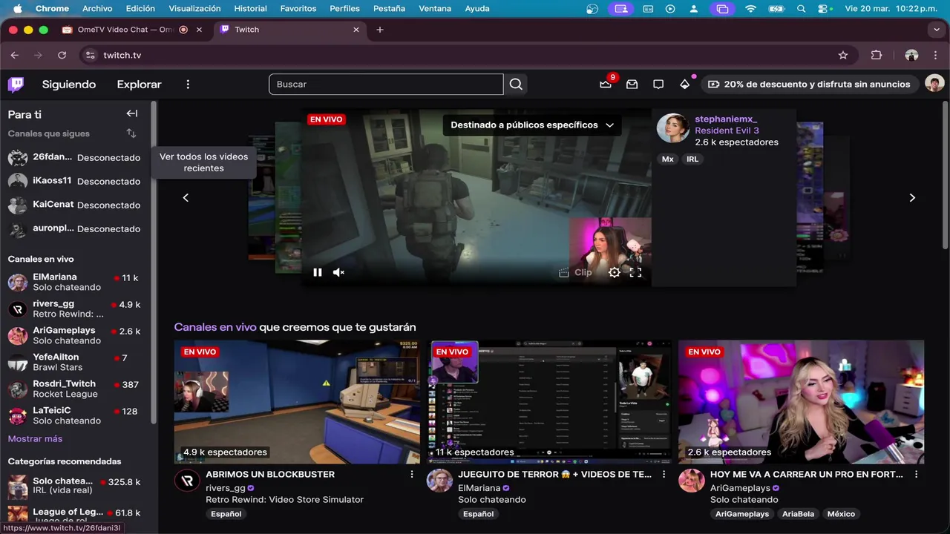950x534 pixels.
Task: Click the Mx tag
Action: click(x=667, y=159)
